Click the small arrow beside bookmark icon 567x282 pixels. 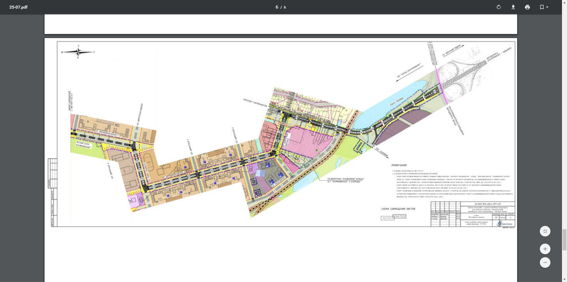(x=548, y=7)
